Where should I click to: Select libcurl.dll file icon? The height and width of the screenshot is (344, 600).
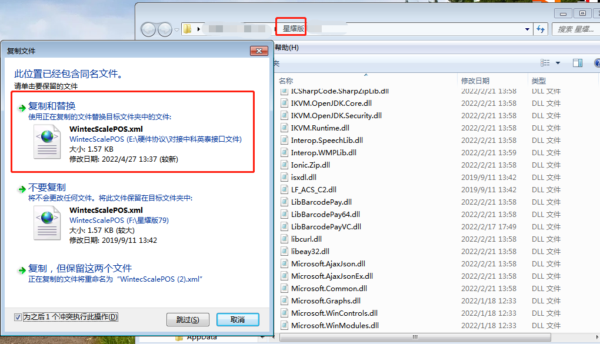click(284, 239)
